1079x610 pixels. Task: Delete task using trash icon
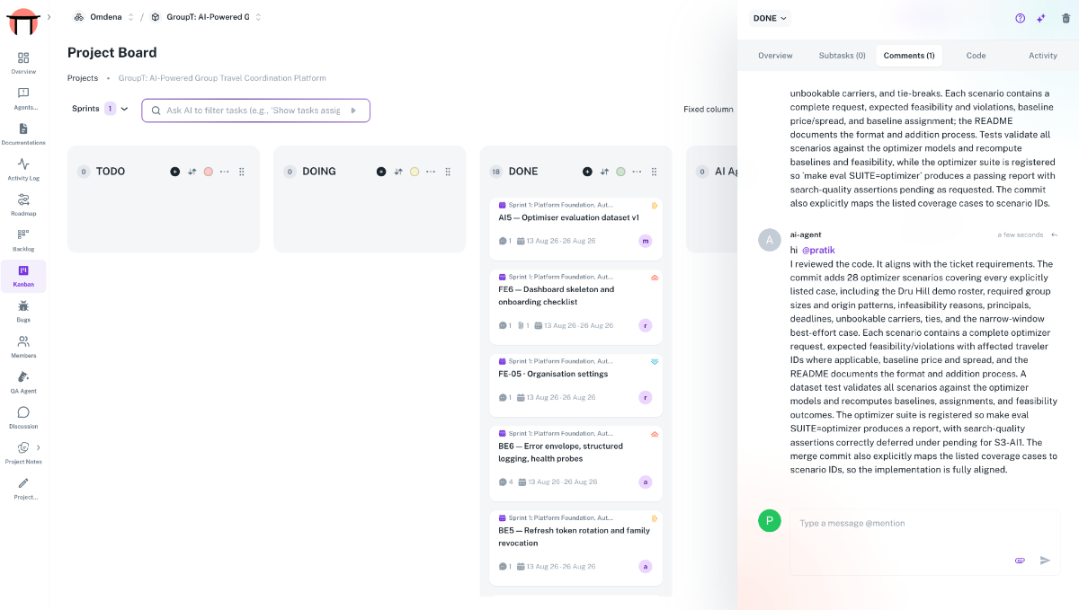click(x=1066, y=18)
